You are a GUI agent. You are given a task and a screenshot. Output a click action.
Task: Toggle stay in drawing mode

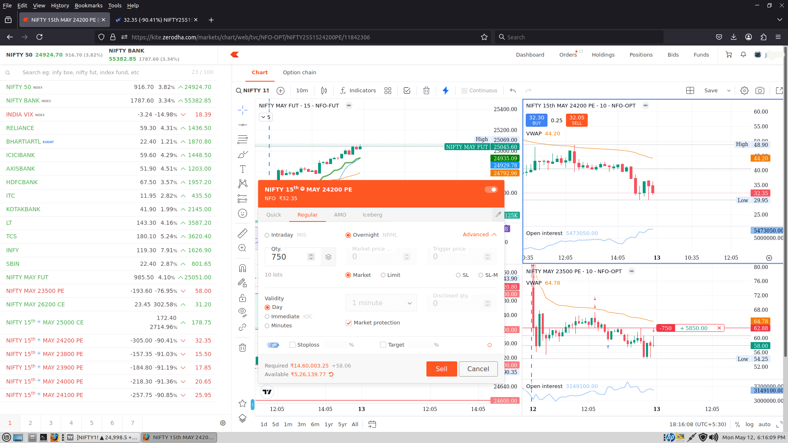click(x=243, y=283)
